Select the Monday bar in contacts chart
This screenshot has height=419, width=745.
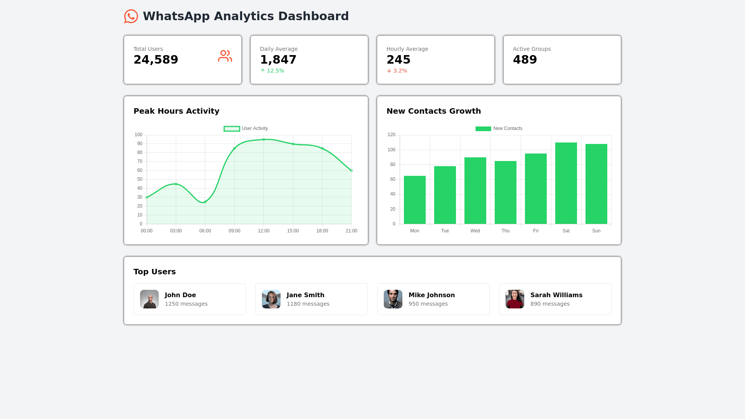tap(414, 200)
